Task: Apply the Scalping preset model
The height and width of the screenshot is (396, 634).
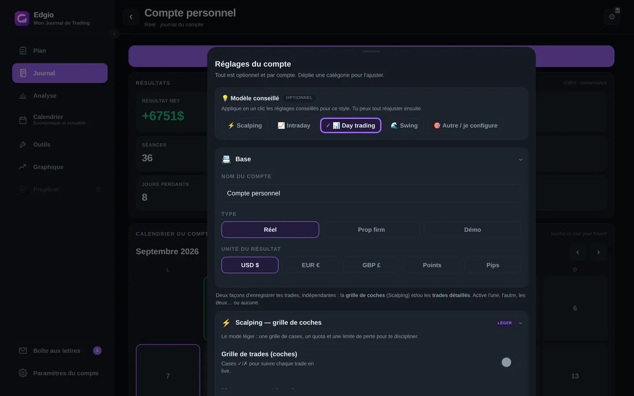Action: 245,125
